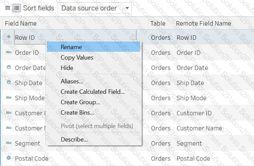The image size is (254, 166).
Task: Click date type icon beside Ship Date
Action: coord(9,83)
